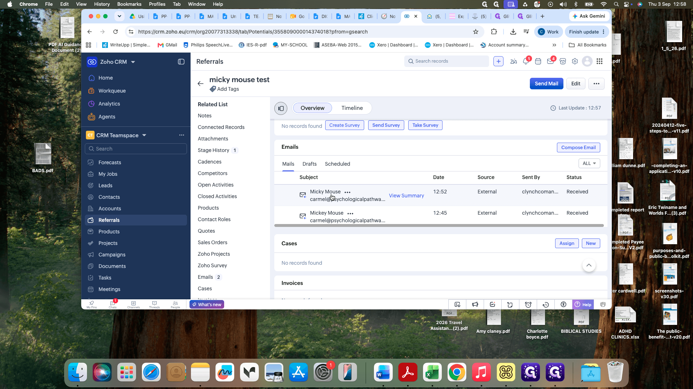Open the more options button beside Edit

(596, 84)
